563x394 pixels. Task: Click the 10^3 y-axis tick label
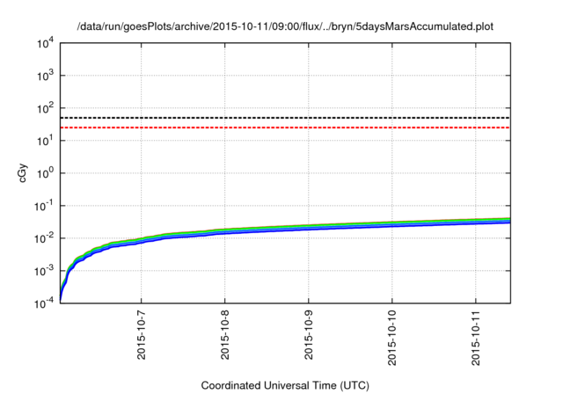46,76
